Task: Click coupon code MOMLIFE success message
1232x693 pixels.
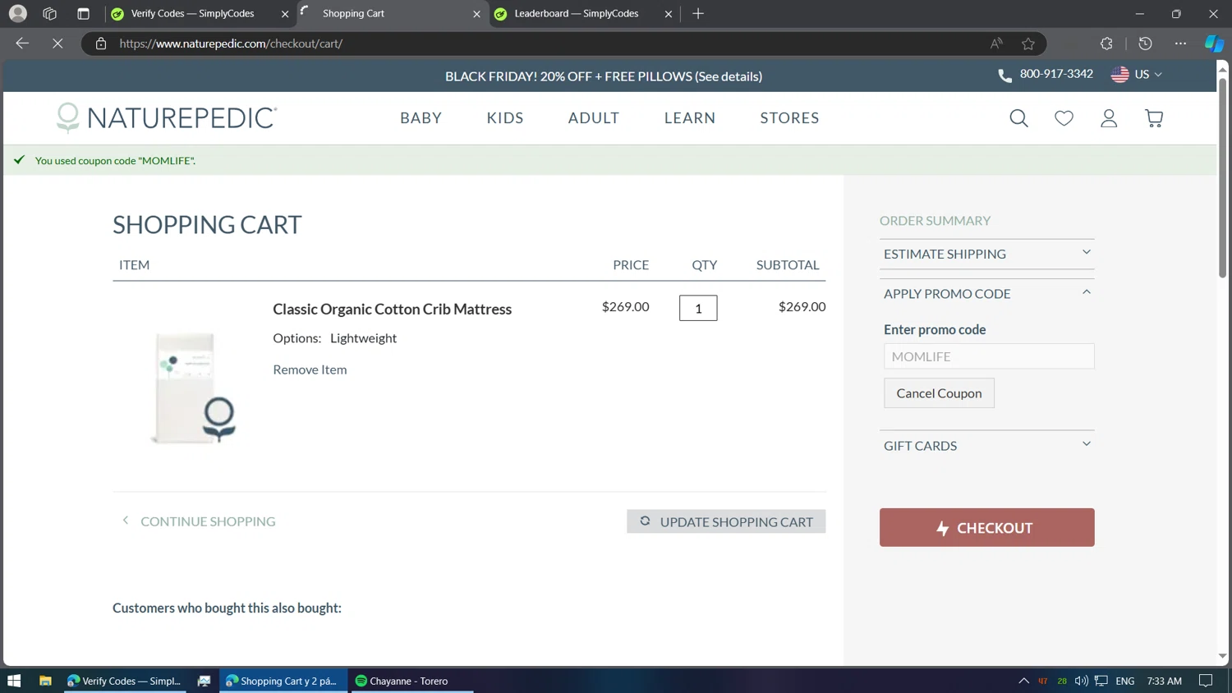Action: (x=115, y=160)
